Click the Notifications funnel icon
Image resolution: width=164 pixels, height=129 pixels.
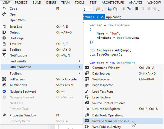coord(4,55)
